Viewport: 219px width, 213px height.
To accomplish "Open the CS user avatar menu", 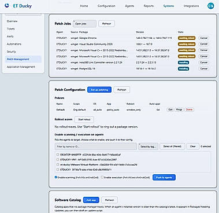I will pyautogui.click(x=211, y=6).
